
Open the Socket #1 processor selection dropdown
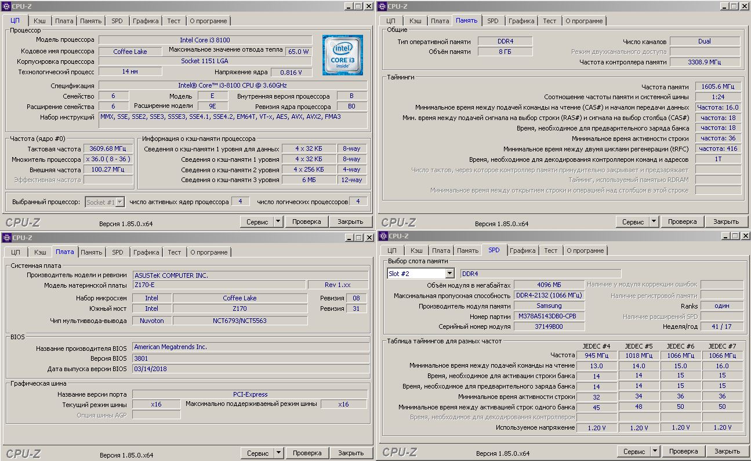(120, 202)
